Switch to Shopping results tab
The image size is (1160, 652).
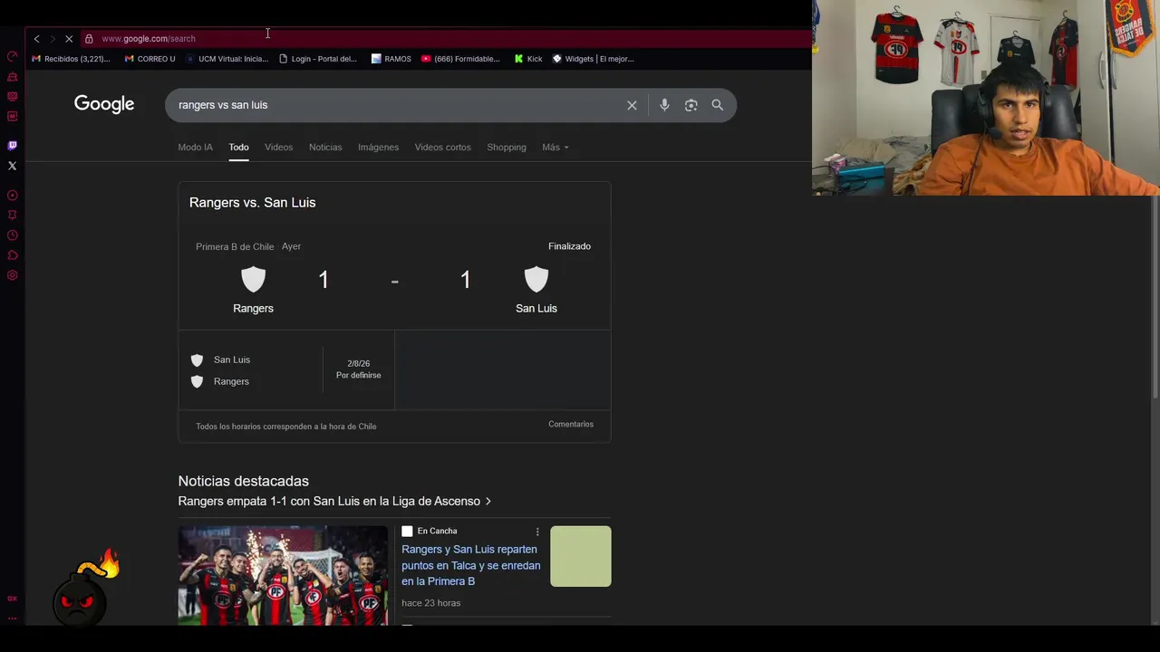[507, 147]
